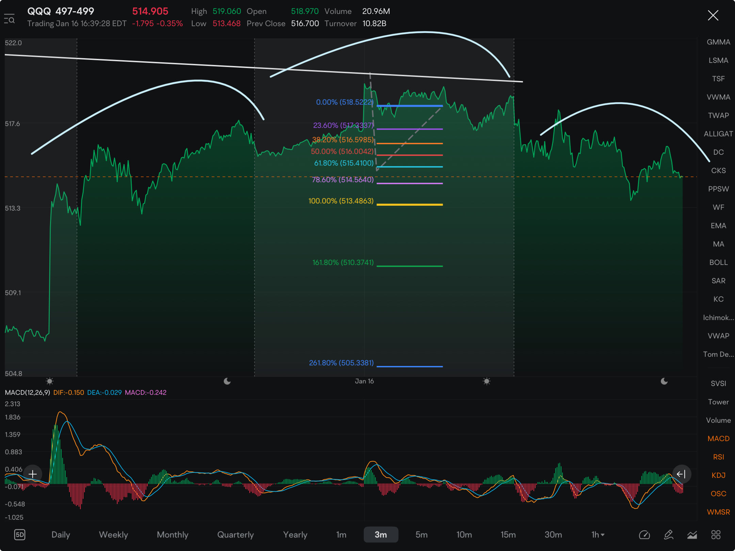735x551 pixels.
Task: Jump to the latest bar arrow button
Action: (681, 474)
